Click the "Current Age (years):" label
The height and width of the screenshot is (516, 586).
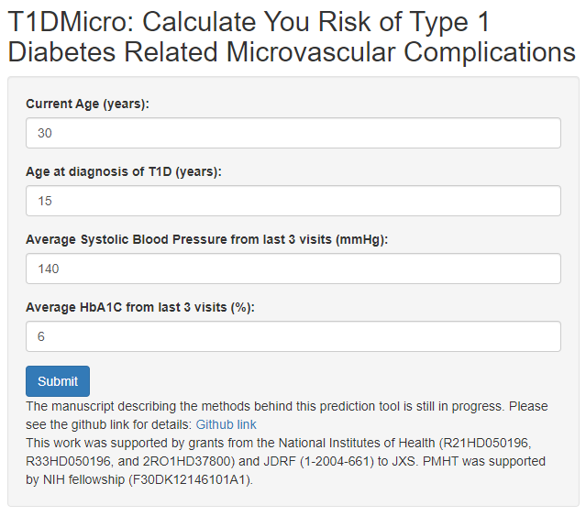[x=87, y=104]
